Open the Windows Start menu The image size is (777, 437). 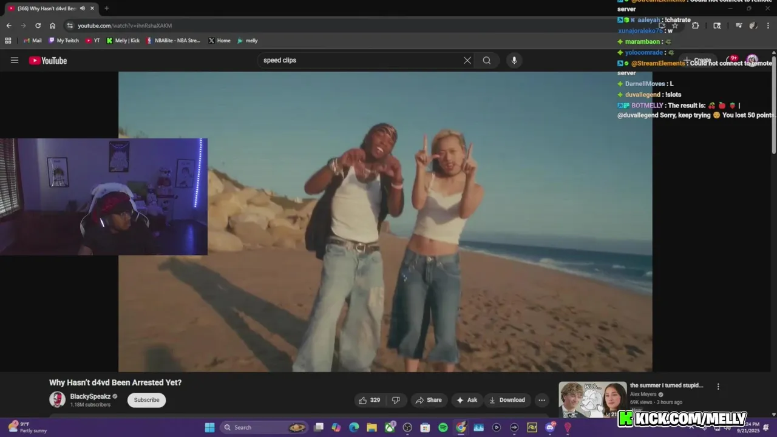click(209, 427)
